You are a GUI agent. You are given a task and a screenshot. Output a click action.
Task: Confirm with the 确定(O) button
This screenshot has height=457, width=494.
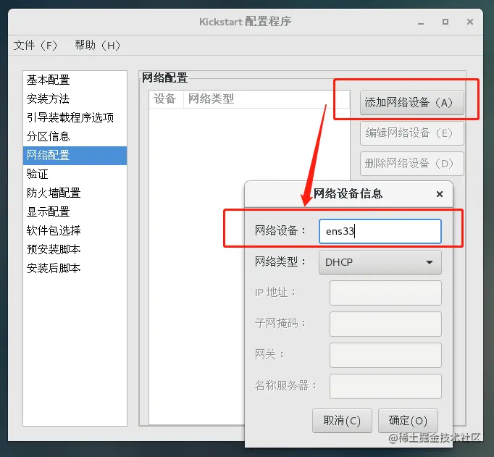pos(408,421)
